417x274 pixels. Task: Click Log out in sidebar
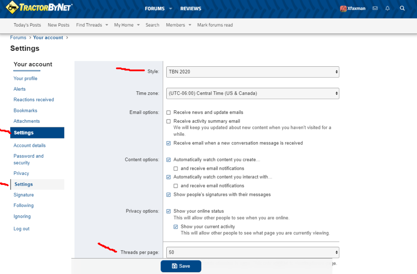click(21, 229)
